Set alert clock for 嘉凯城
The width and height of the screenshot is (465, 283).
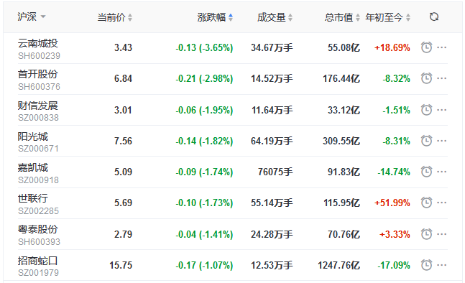click(x=426, y=172)
